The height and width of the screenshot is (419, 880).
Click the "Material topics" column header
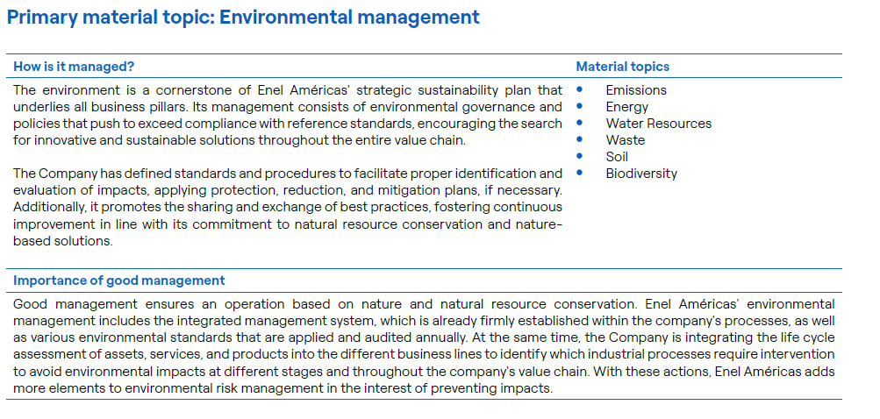[622, 67]
